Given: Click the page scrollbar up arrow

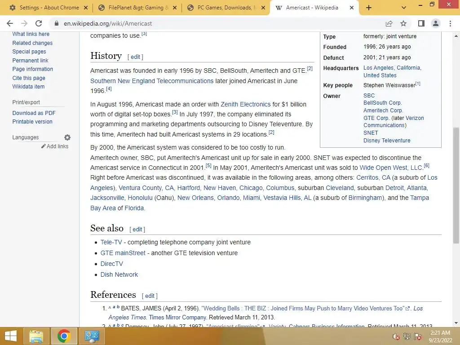Looking at the screenshot, I should pos(456,36).
